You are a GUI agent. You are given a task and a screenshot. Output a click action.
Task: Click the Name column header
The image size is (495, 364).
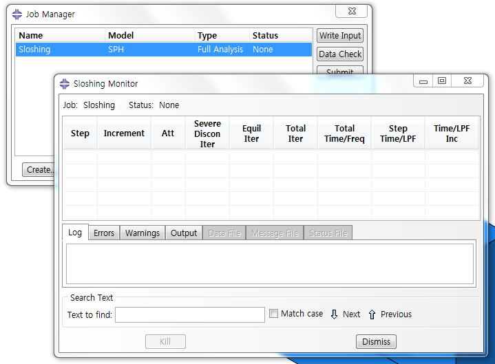pos(60,35)
